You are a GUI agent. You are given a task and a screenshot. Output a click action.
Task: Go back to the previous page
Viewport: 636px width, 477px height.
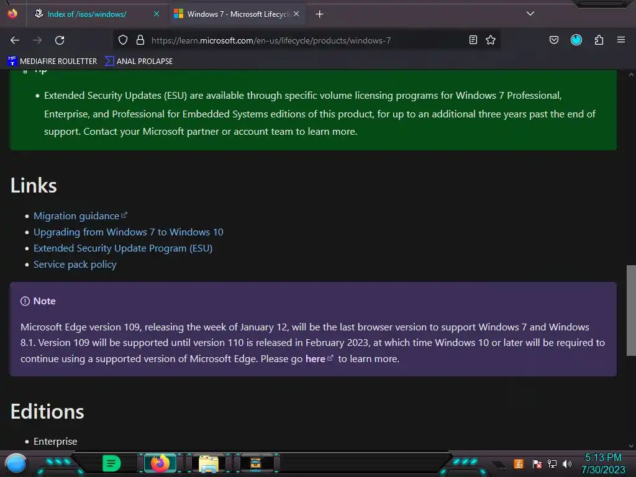[15, 40]
